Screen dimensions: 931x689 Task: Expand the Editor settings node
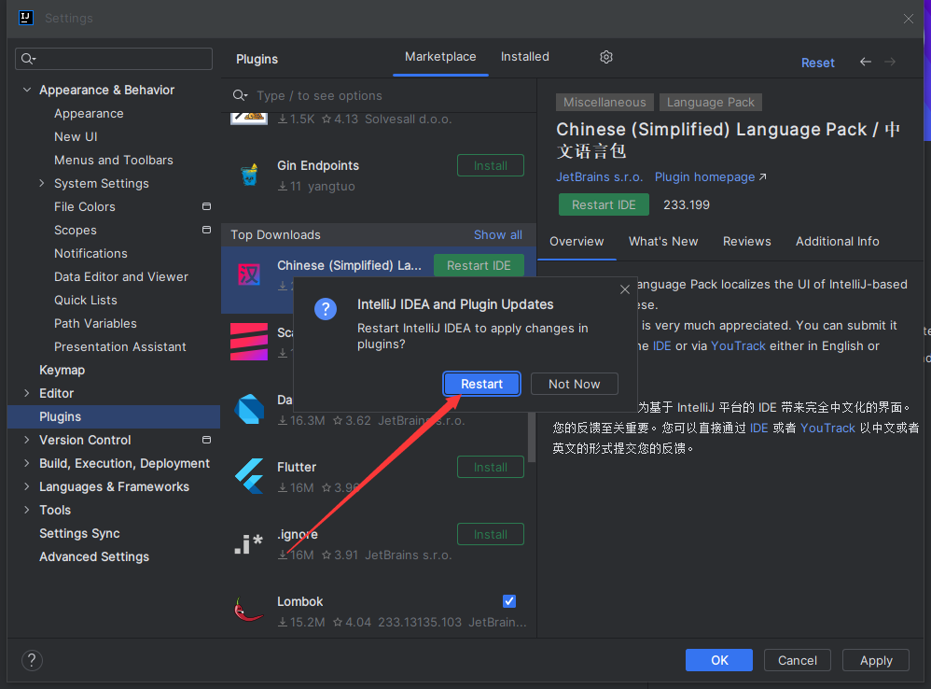tap(27, 393)
